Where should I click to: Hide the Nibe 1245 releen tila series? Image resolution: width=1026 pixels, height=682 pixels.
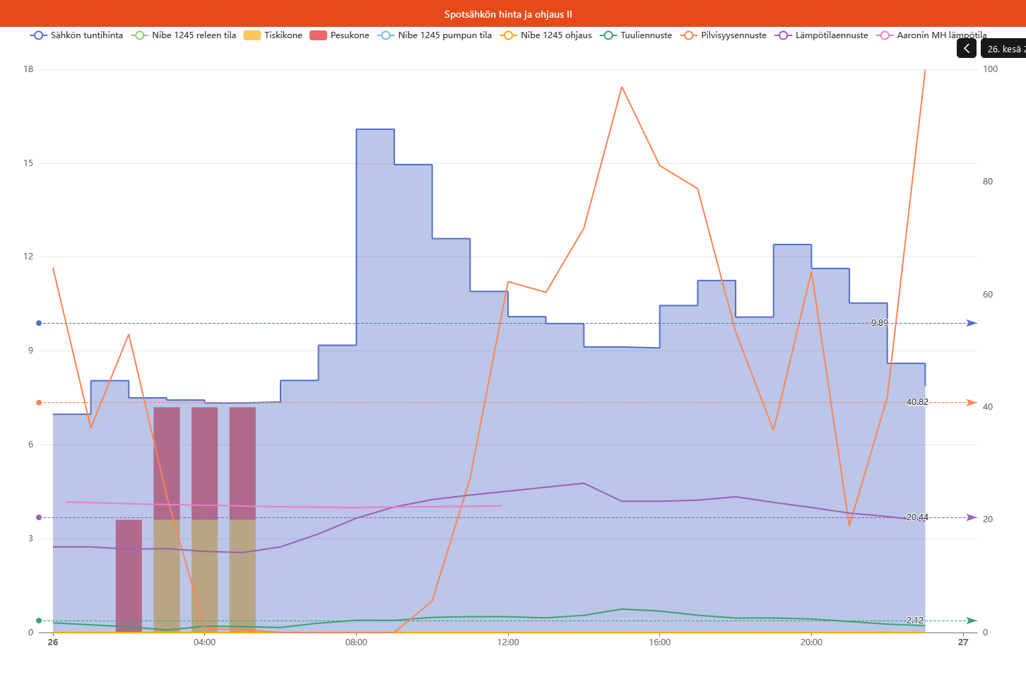coord(184,35)
